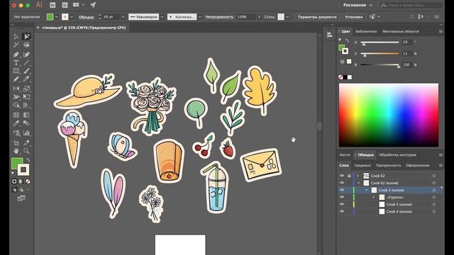454x255 pixels.
Task: Select the Blend tool
Action: (x=27, y=123)
